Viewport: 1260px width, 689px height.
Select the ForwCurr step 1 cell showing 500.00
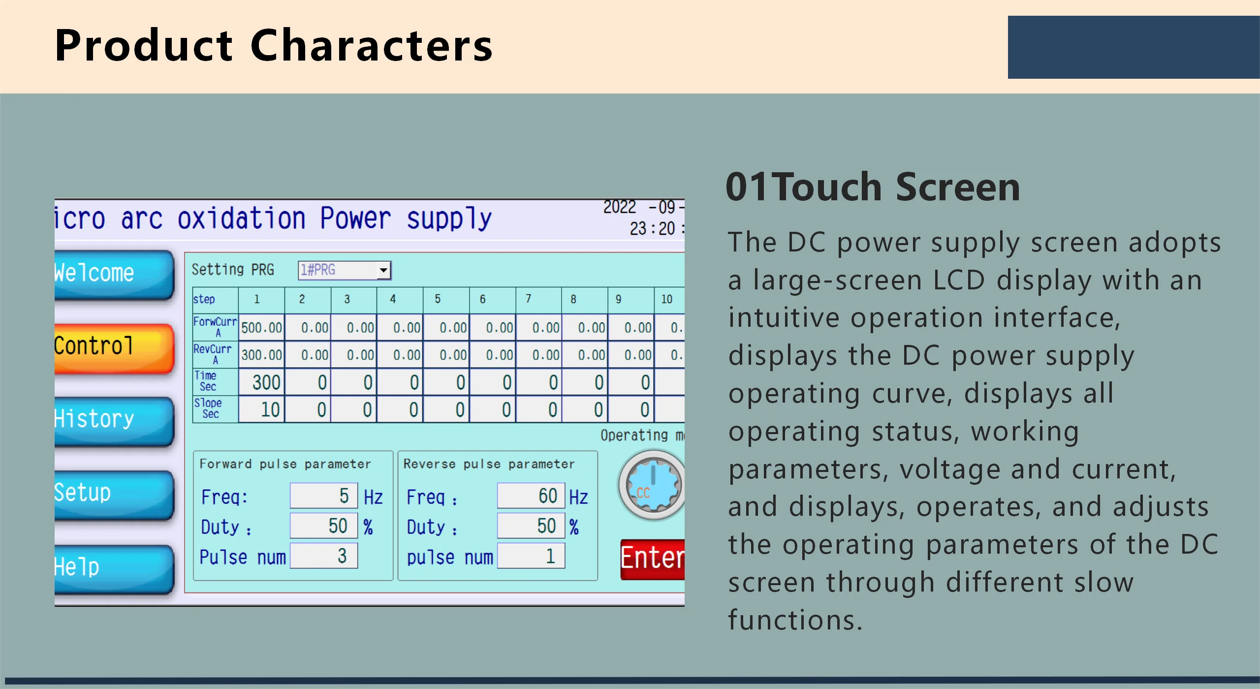tap(260, 326)
